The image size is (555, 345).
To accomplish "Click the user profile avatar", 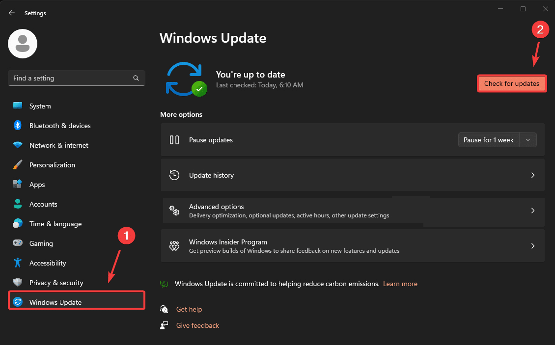I will coord(23,44).
